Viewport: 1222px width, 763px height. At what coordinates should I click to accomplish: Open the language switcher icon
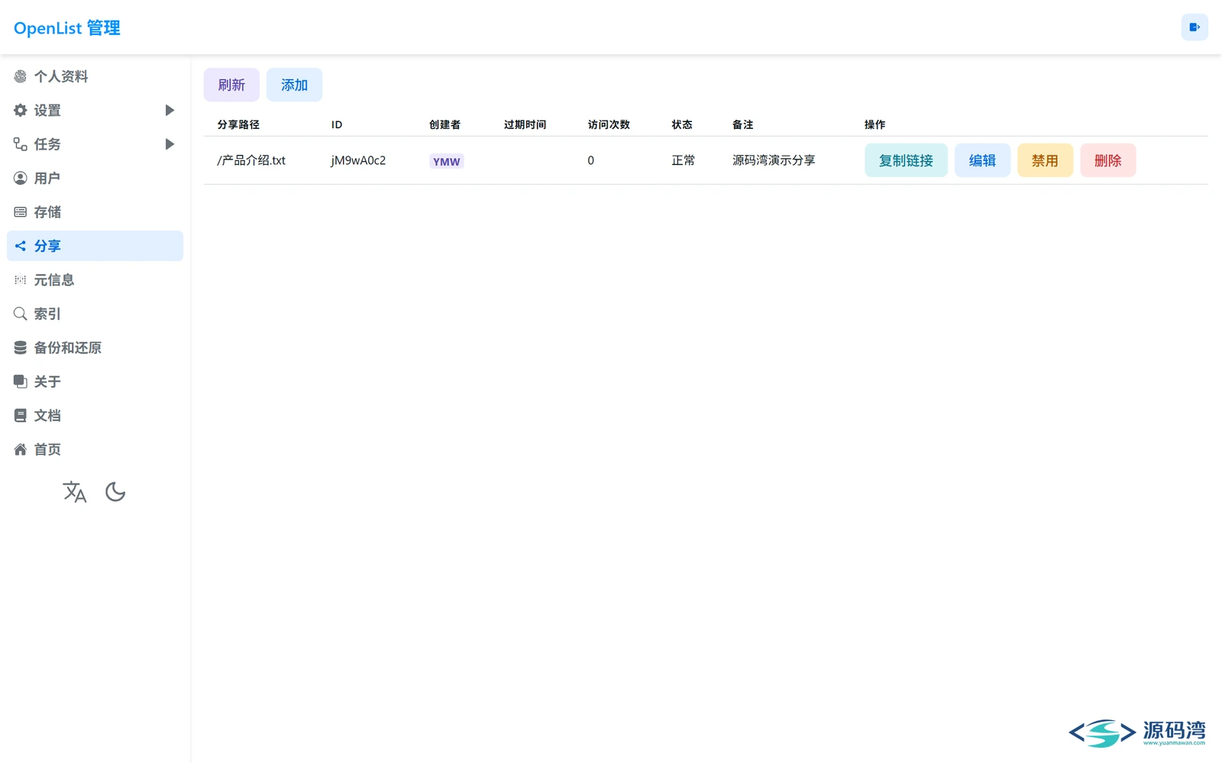(x=75, y=492)
